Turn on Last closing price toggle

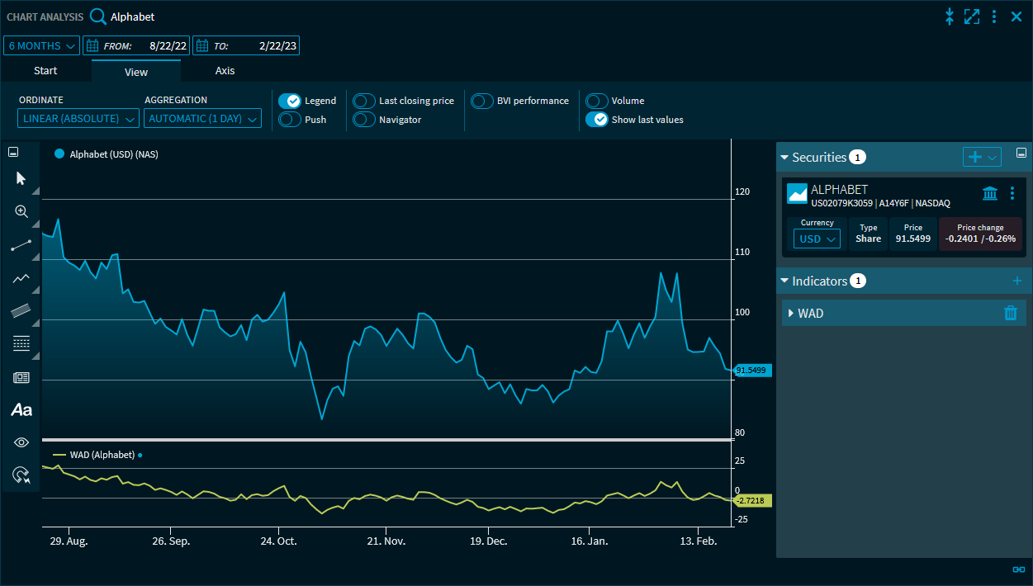(364, 101)
